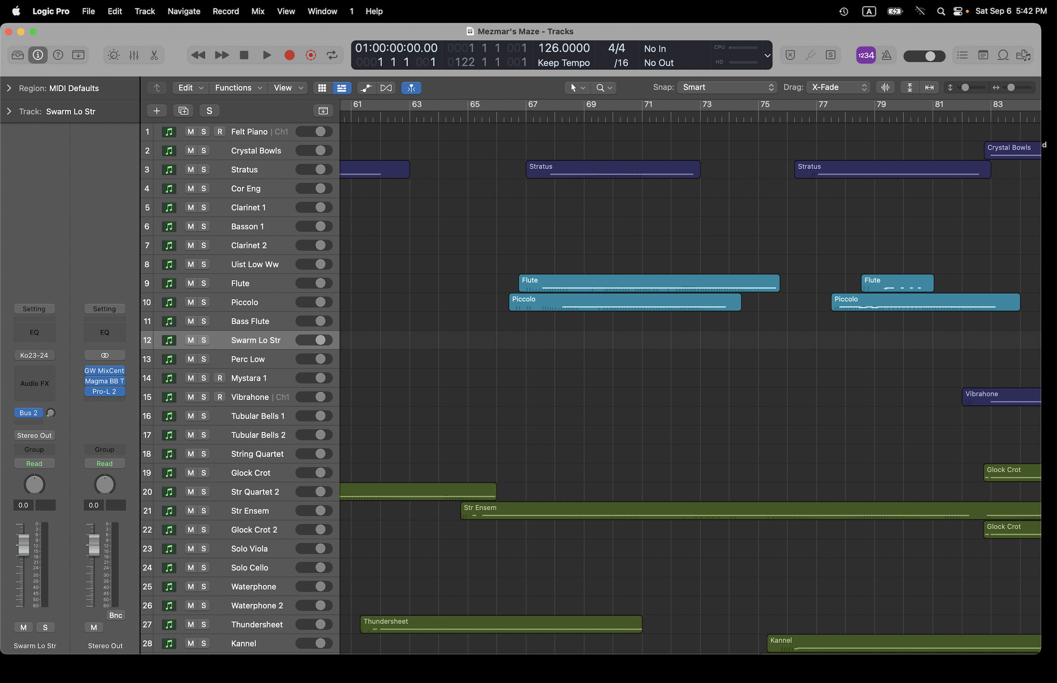
Task: Expand the Region MIDI Defaults section
Action: pyautogui.click(x=9, y=88)
